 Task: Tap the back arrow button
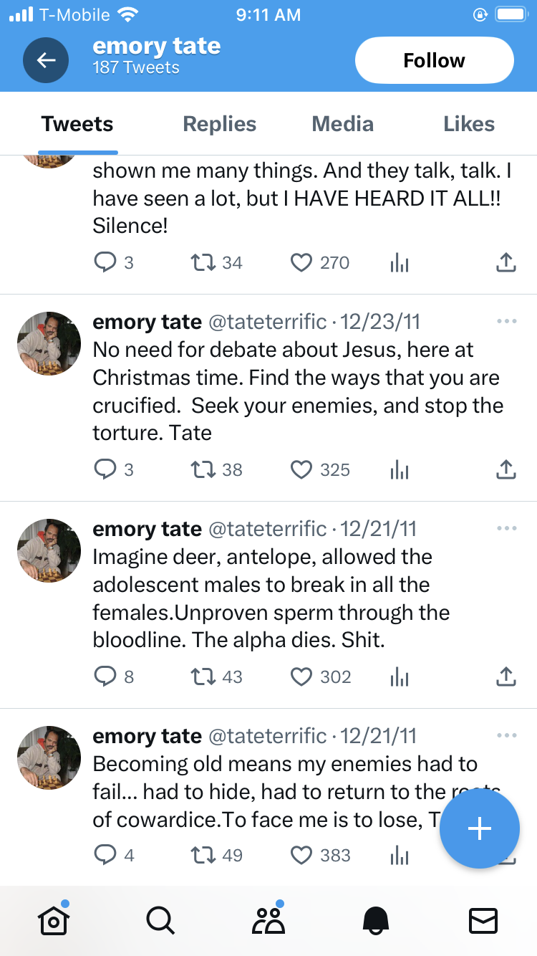pos(46,60)
